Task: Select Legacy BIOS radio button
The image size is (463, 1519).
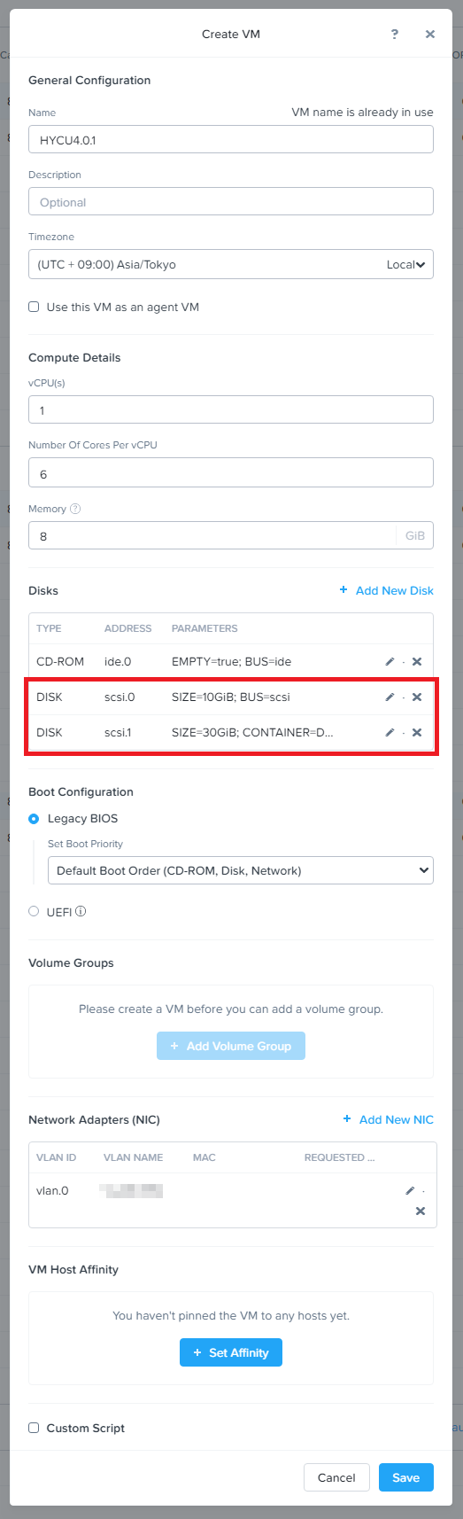Action: coord(34,819)
